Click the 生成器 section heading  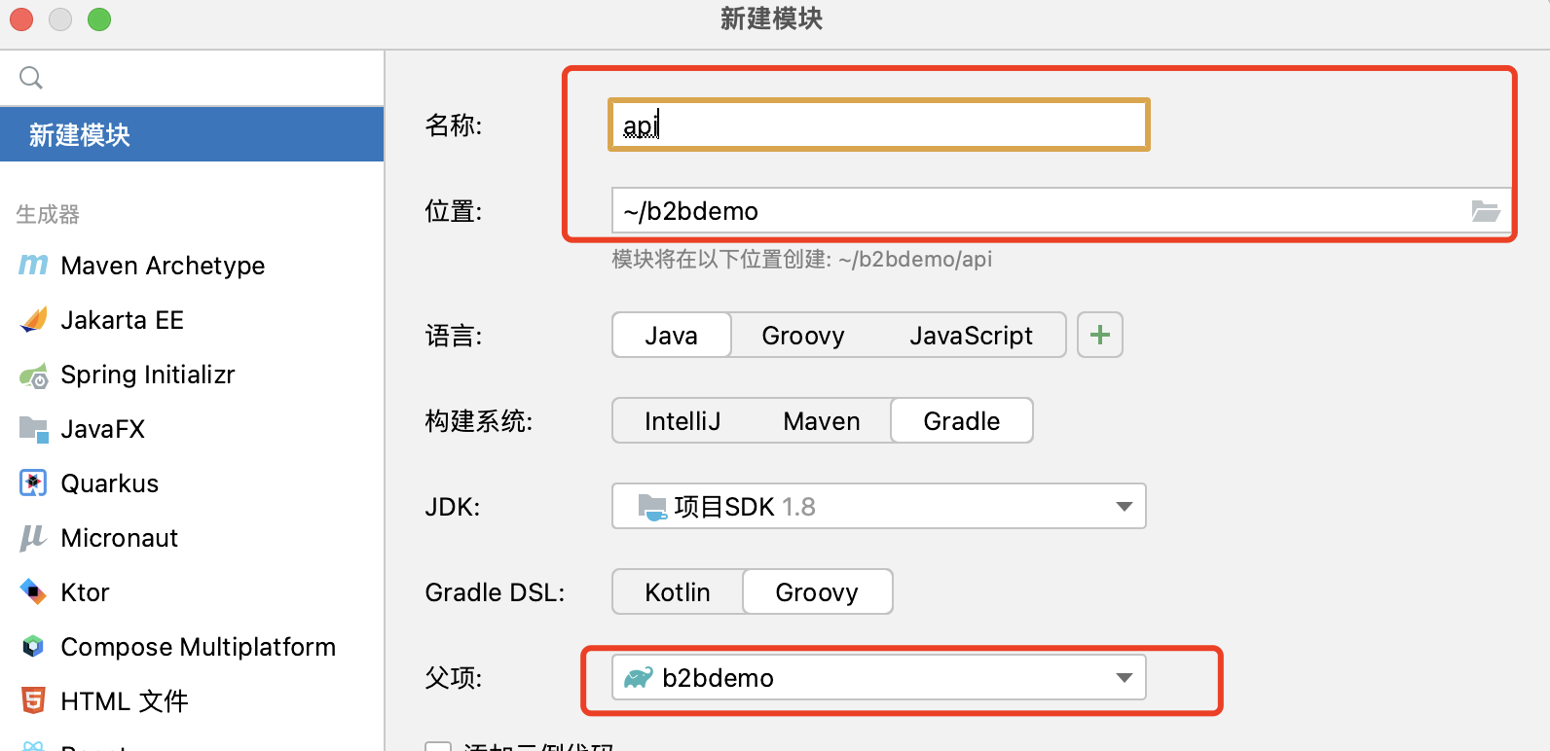(48, 214)
